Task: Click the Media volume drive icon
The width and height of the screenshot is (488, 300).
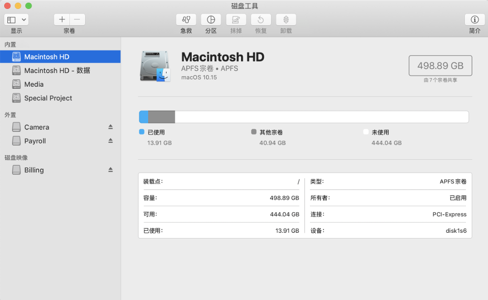Action: click(16, 84)
